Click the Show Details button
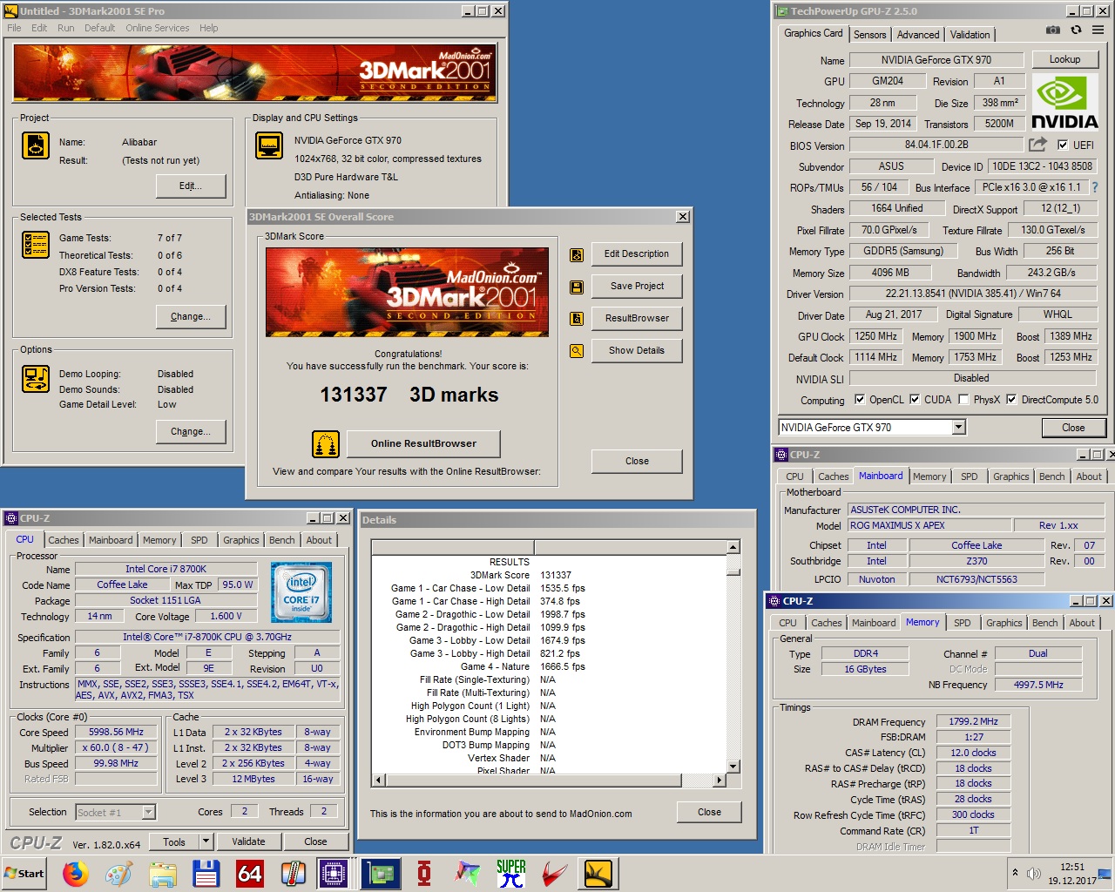Image resolution: width=1115 pixels, height=892 pixels. coord(636,350)
